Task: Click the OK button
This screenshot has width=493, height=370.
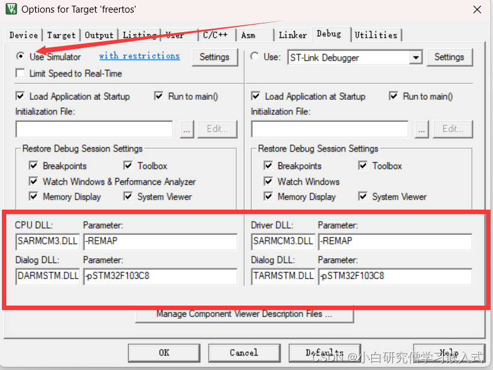Action: coord(164,352)
